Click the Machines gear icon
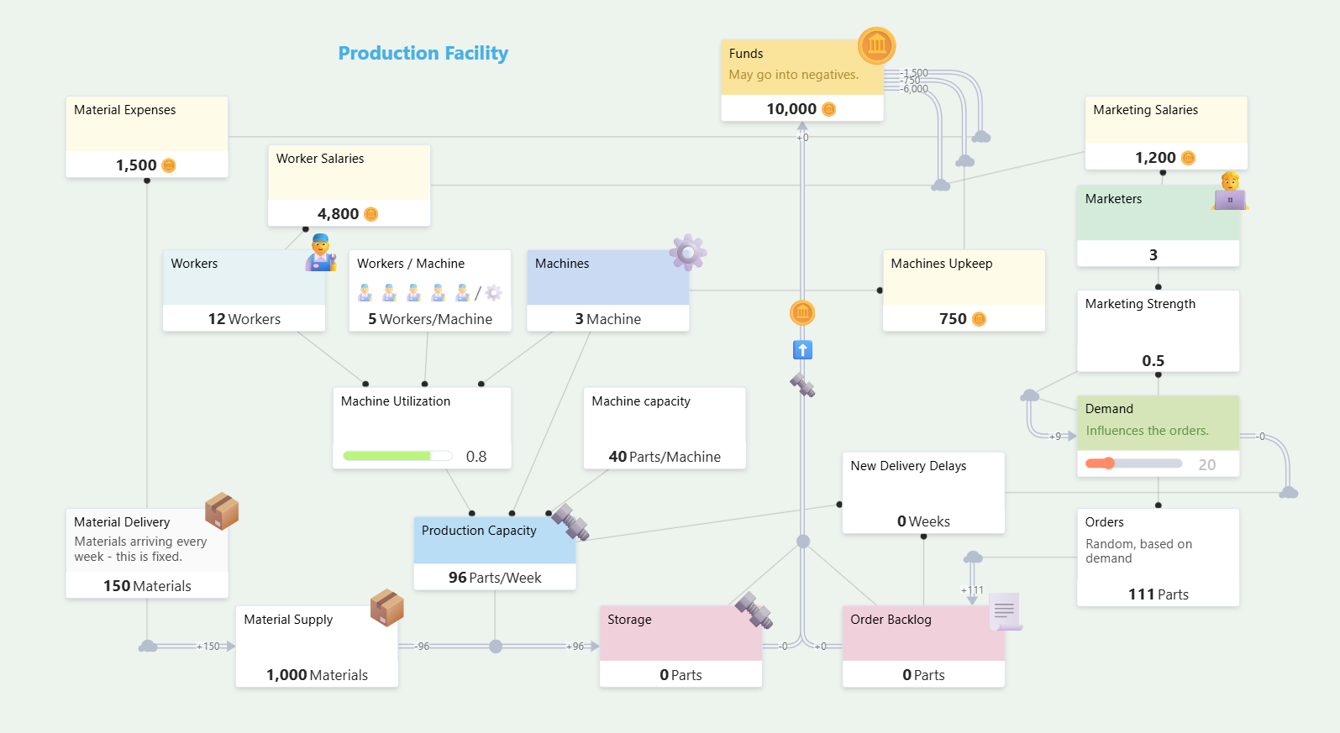1340x733 pixels. coord(688,252)
